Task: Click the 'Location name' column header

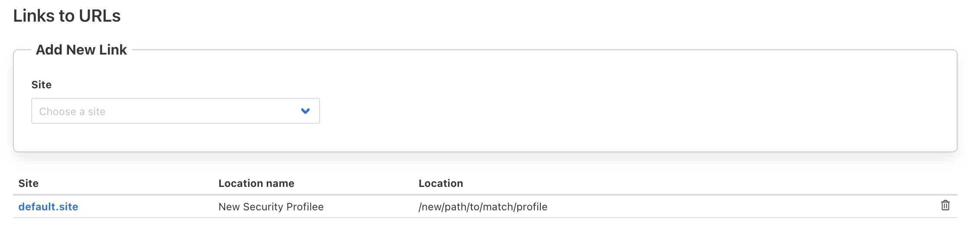Action: tap(256, 183)
